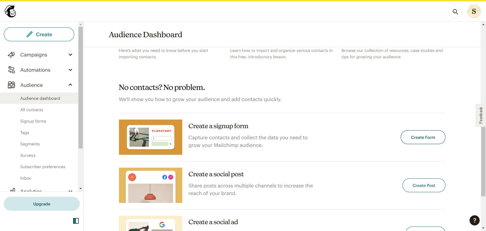The width and height of the screenshot is (486, 231).
Task: Expand the Campaigns section chevron
Action: (x=70, y=54)
